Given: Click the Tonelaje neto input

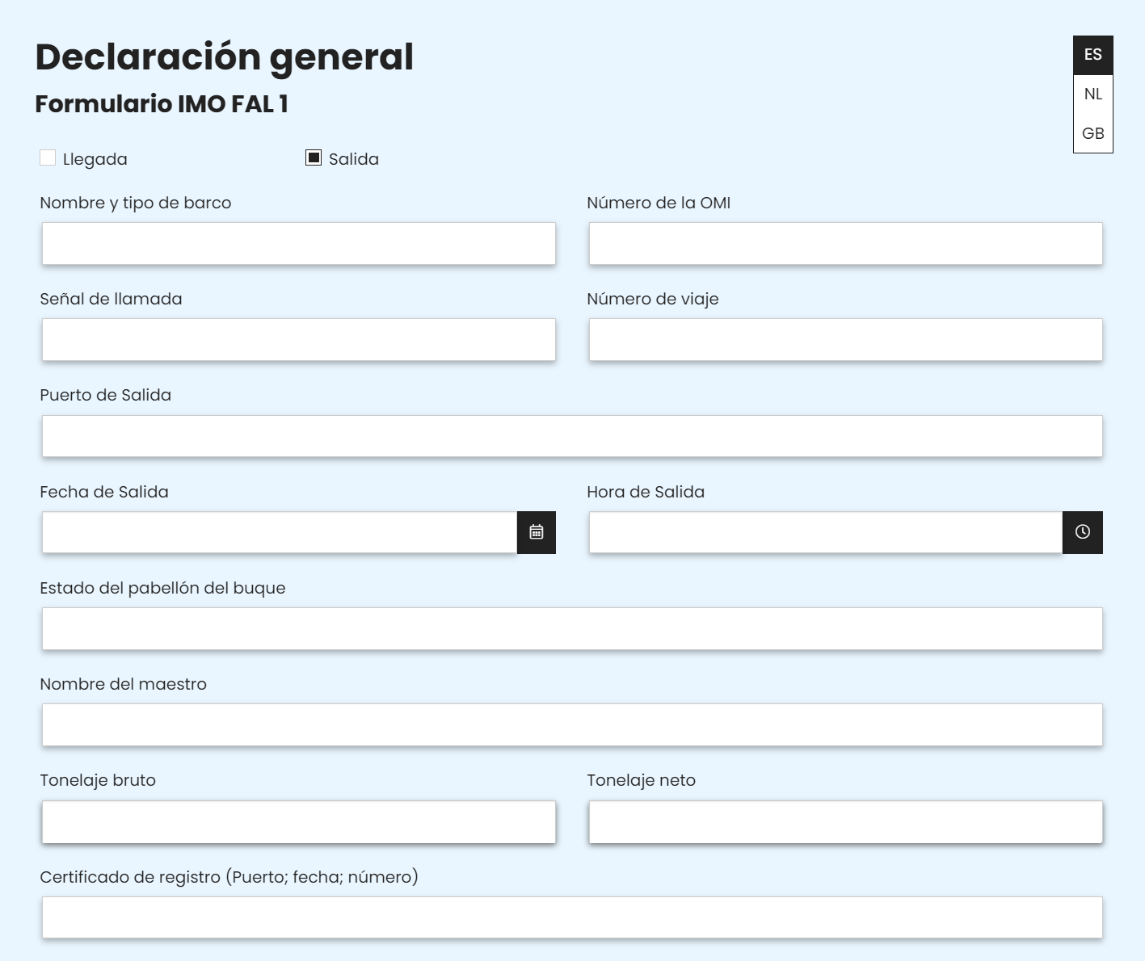Looking at the screenshot, I should [x=845, y=822].
